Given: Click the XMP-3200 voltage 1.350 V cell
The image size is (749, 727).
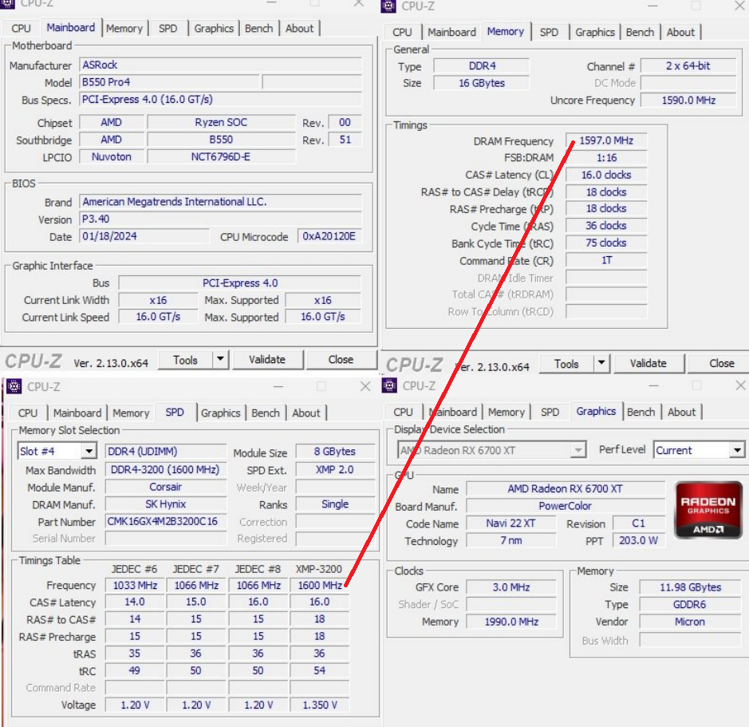Looking at the screenshot, I should tap(320, 705).
